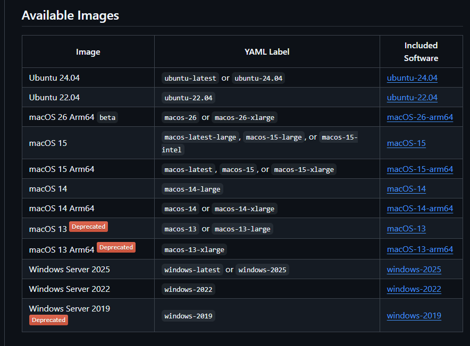The width and height of the screenshot is (470, 346).
Task: Click the macos-latest-large code label
Action: pos(200,137)
